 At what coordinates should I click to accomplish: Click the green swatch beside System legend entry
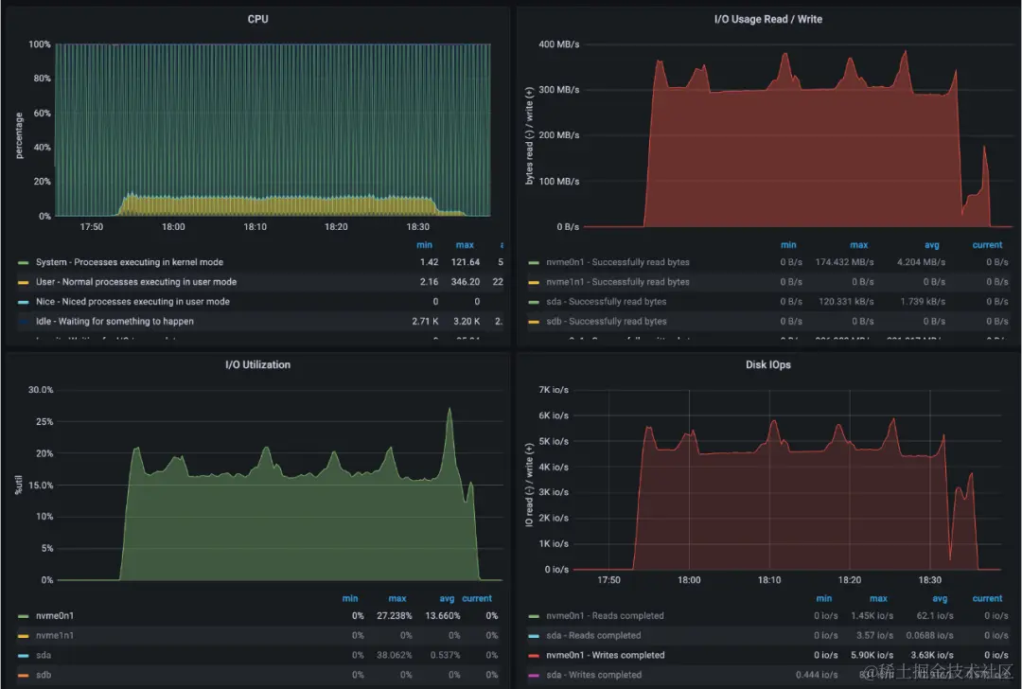coord(24,263)
